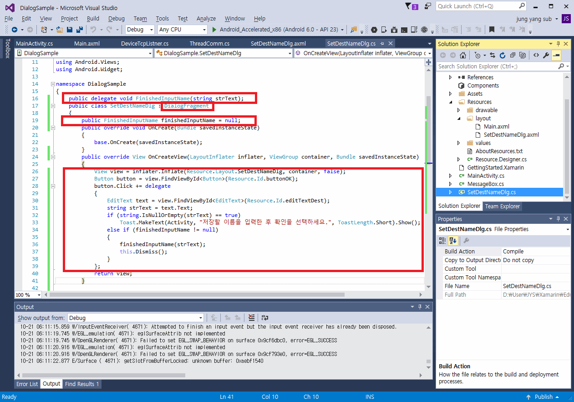Switch Properties to Categorized view
This screenshot has height=402, width=574.
(442, 241)
